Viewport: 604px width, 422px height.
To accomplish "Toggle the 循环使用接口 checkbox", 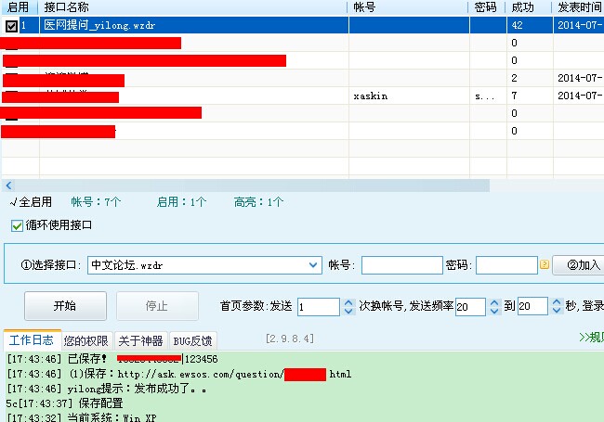I will point(17,225).
